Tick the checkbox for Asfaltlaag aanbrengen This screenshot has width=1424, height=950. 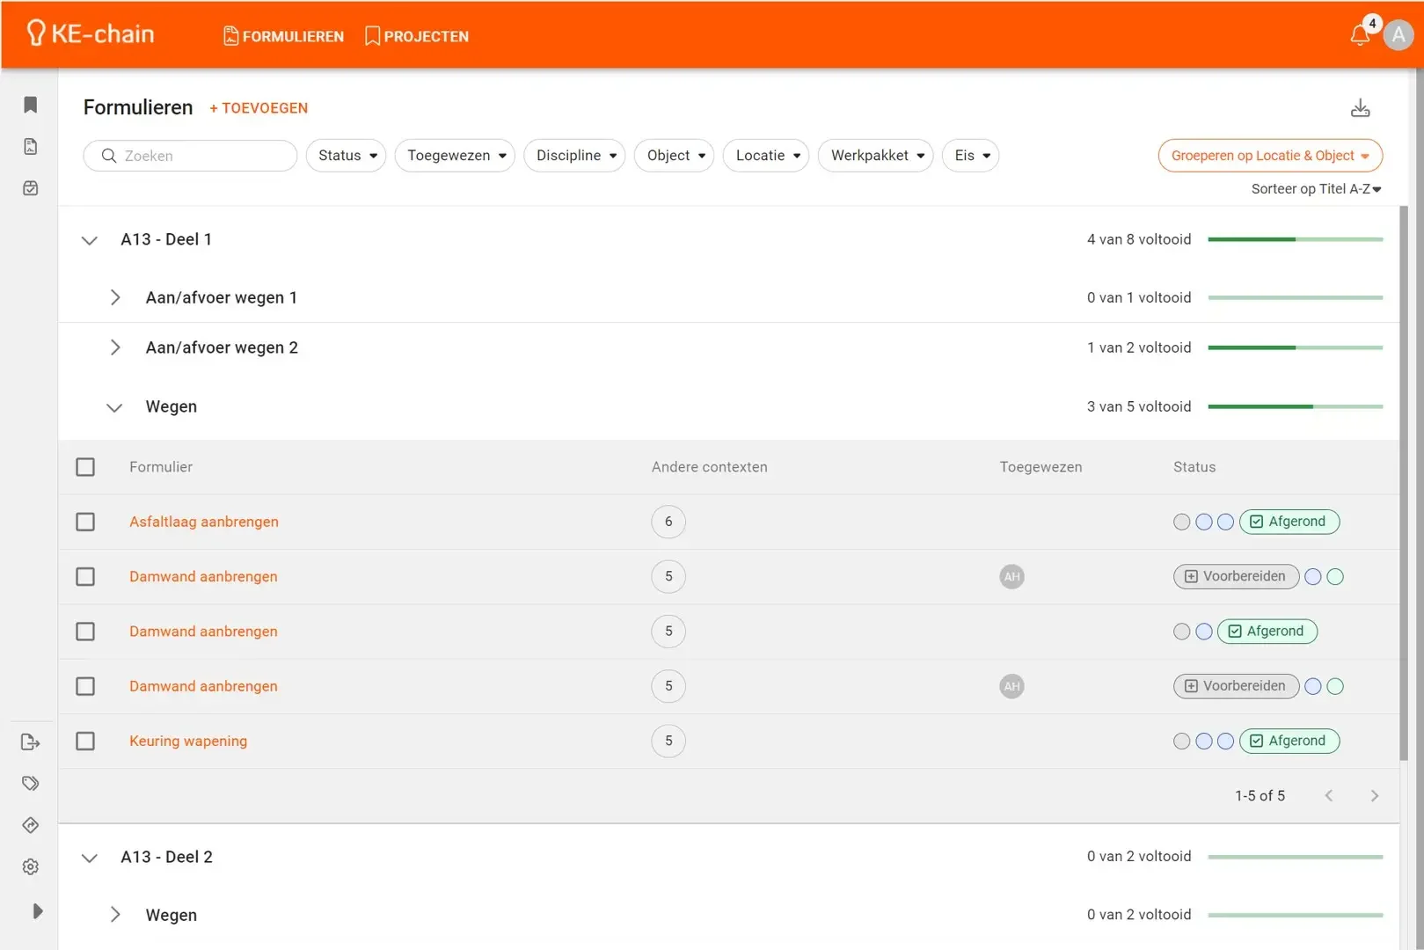(85, 522)
